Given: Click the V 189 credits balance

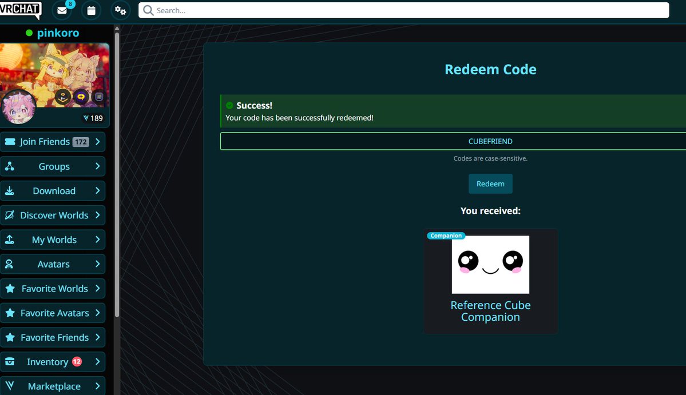Looking at the screenshot, I should point(93,118).
